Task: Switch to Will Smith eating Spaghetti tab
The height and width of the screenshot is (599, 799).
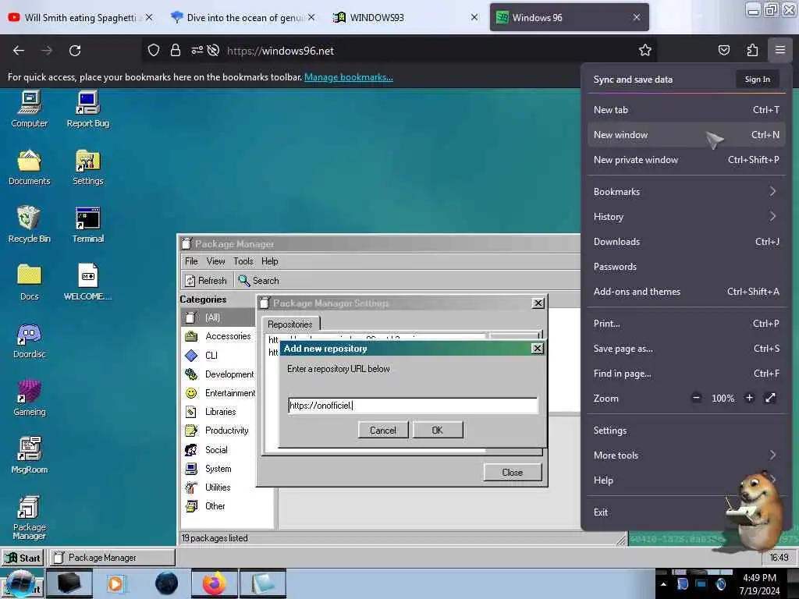Action: [80, 17]
